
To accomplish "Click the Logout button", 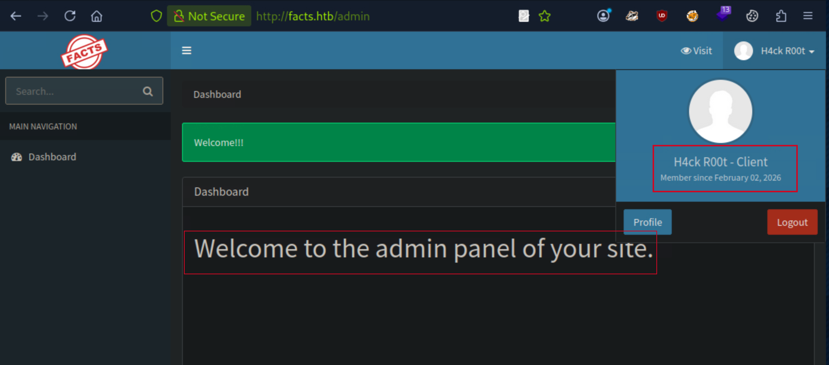I will [792, 222].
